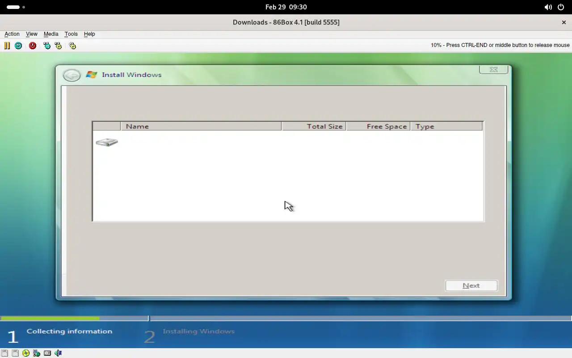Send Ctrl+Alt+Del via toolbar icon

pos(47,46)
